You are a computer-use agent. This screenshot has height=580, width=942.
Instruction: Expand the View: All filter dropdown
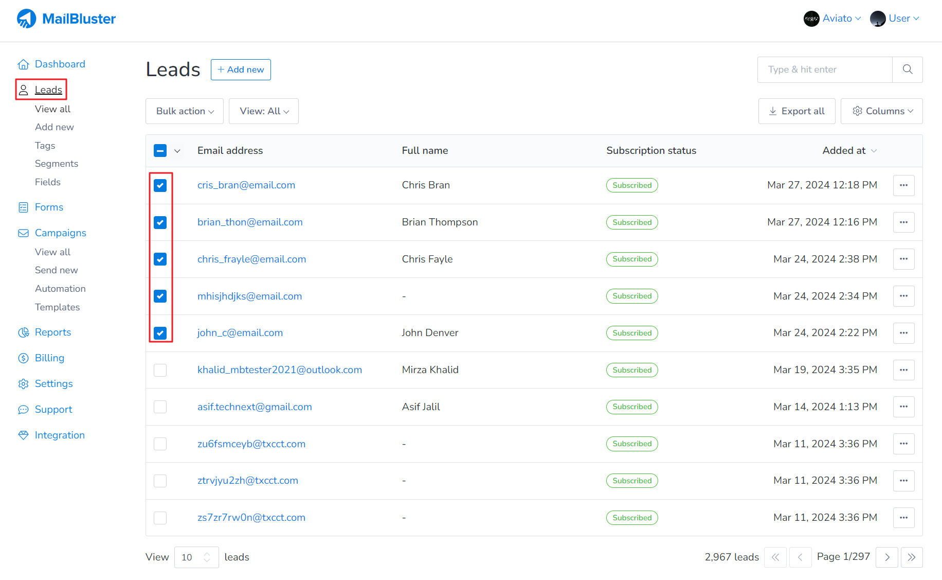point(264,111)
